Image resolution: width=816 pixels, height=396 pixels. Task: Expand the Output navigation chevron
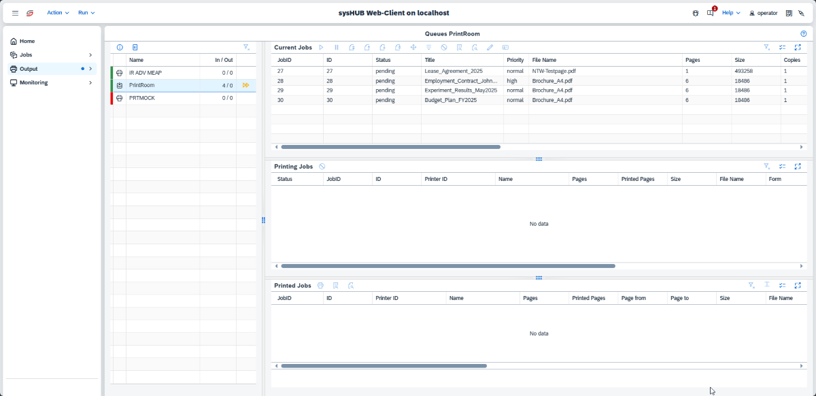coord(90,69)
